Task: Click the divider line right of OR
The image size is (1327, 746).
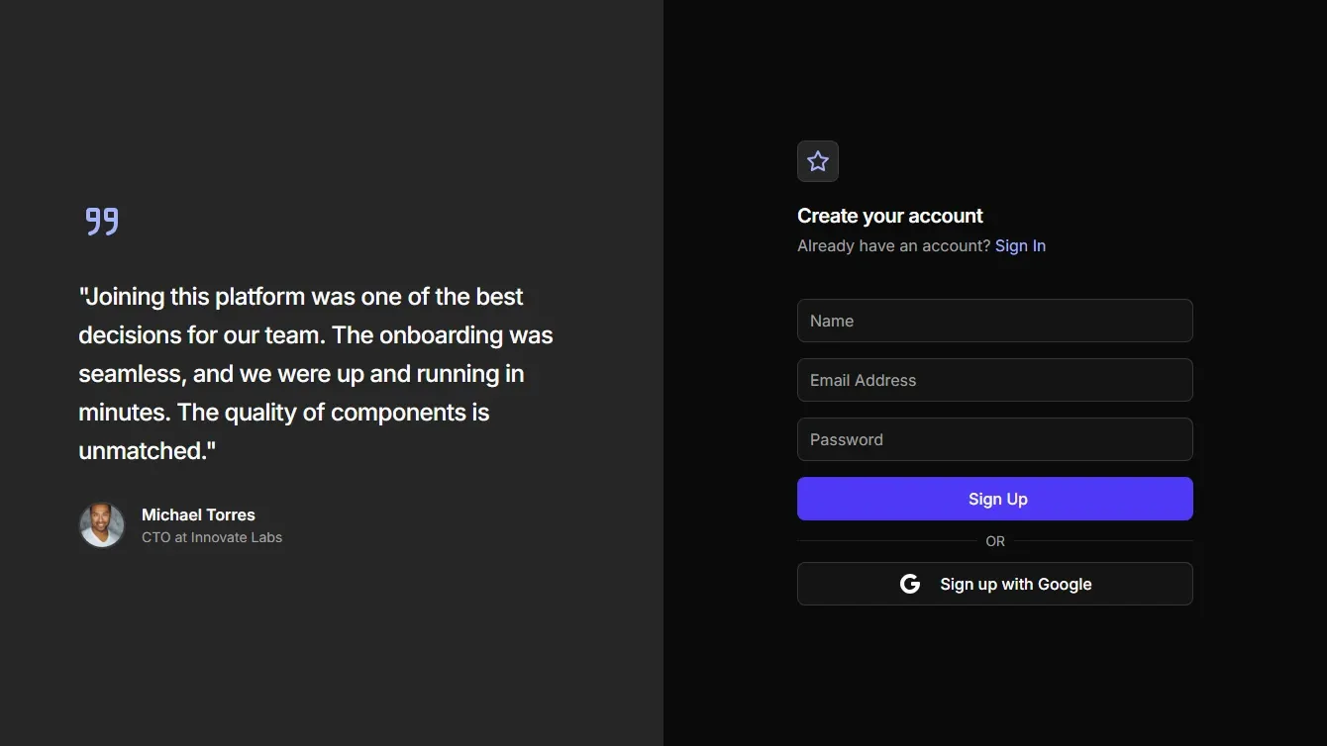Action: [1103, 541]
